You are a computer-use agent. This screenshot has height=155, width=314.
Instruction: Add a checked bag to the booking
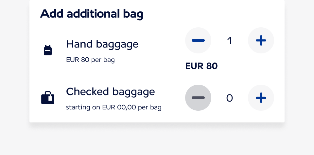261,98
